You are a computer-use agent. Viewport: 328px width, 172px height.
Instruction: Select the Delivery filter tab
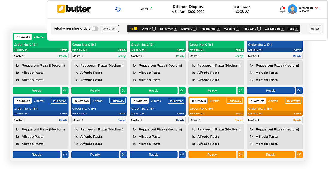[189, 29]
